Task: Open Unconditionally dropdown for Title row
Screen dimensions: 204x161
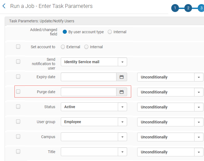Action: (x=170, y=152)
